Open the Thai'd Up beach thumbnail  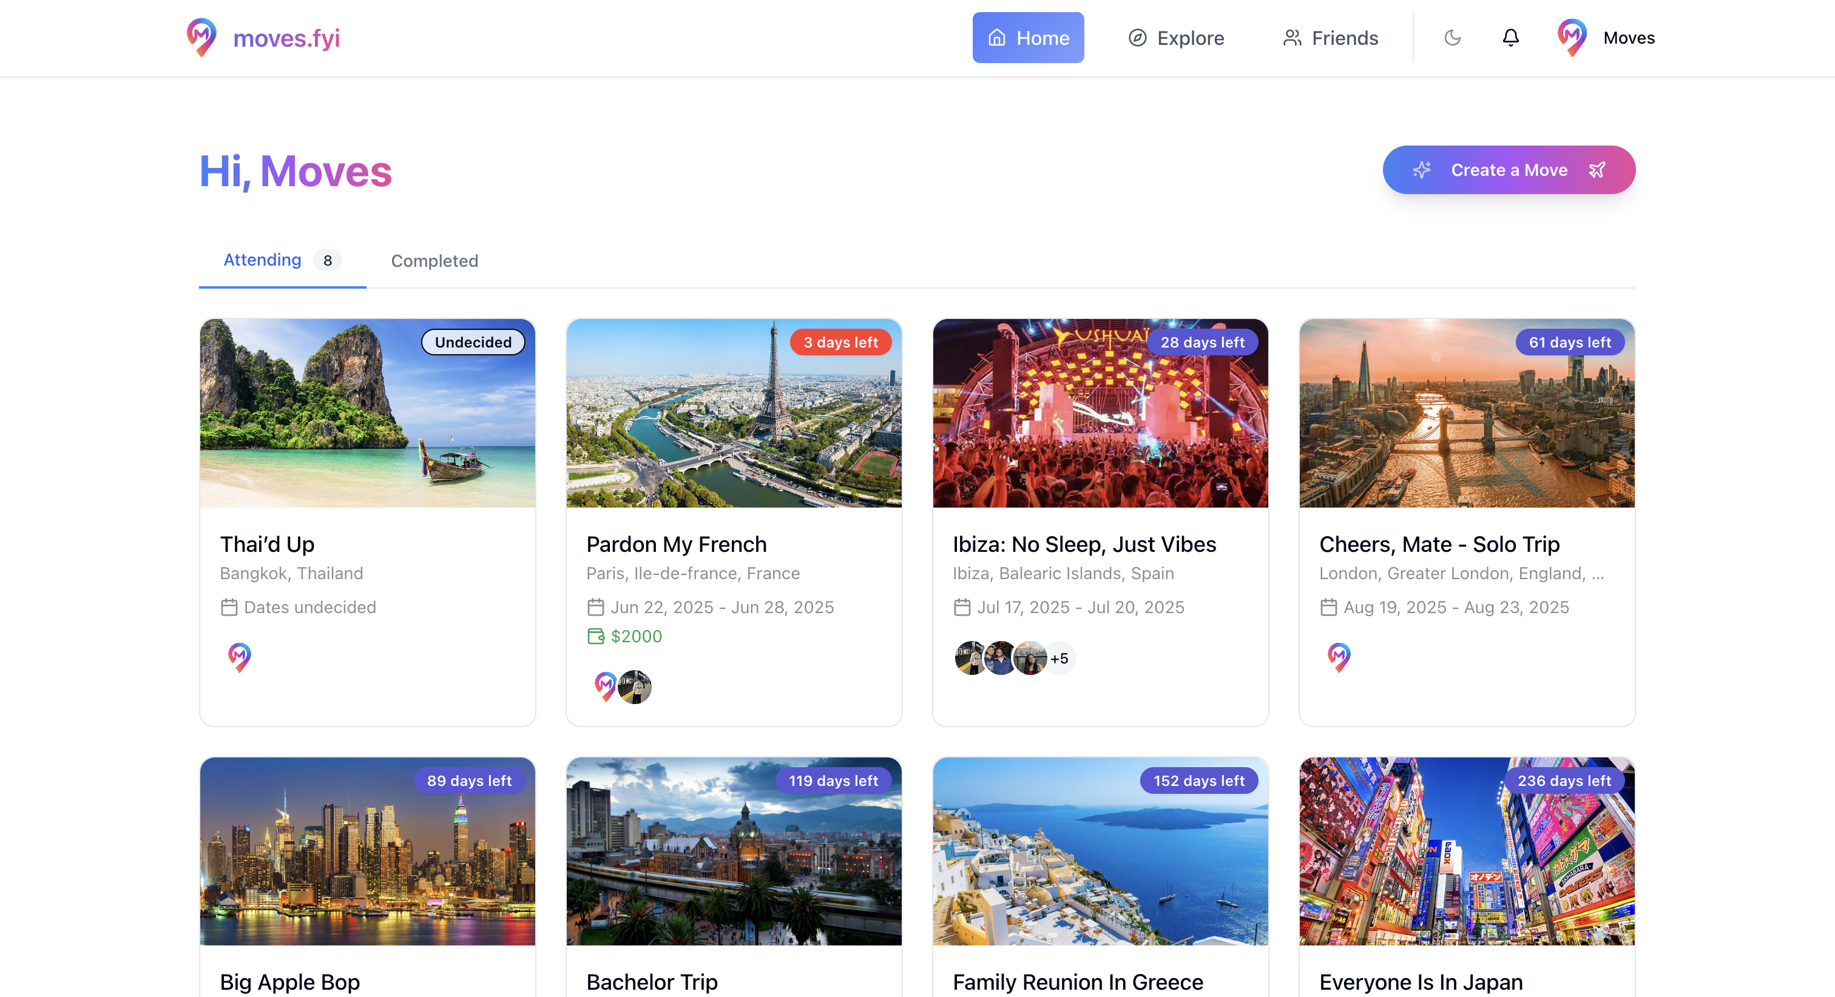tap(368, 413)
